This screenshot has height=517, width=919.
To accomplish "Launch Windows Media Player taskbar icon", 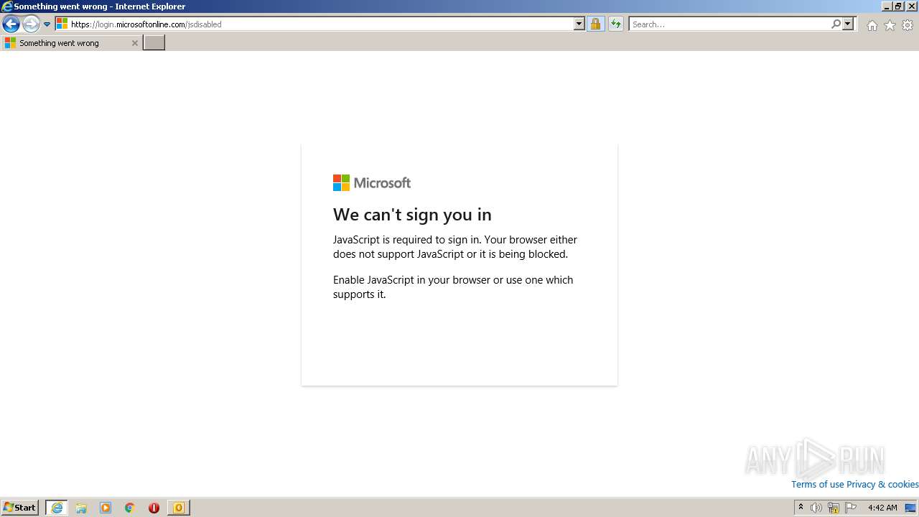I will (x=106, y=508).
